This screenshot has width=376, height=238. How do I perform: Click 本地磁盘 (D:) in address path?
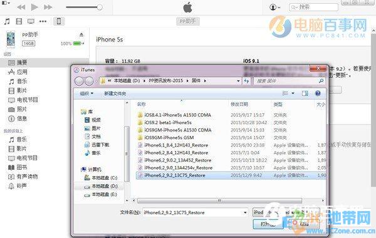click(127, 81)
